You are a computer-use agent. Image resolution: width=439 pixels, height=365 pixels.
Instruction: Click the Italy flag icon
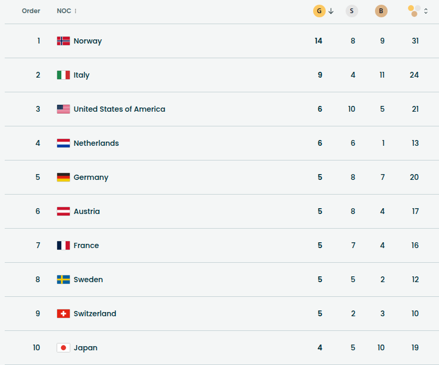pos(63,75)
